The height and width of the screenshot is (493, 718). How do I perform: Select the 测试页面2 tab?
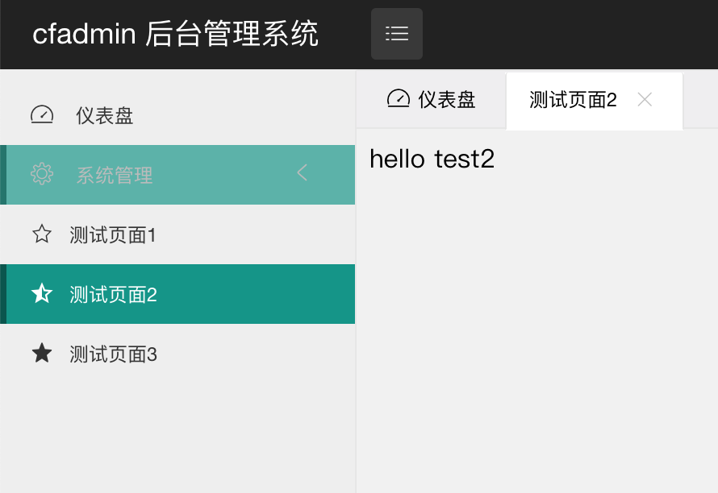(x=574, y=99)
